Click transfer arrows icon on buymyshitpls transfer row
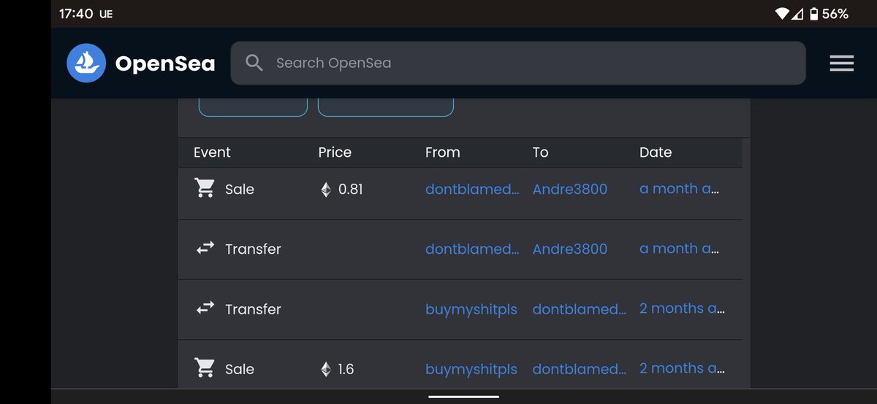This screenshot has height=404, width=877. [205, 308]
